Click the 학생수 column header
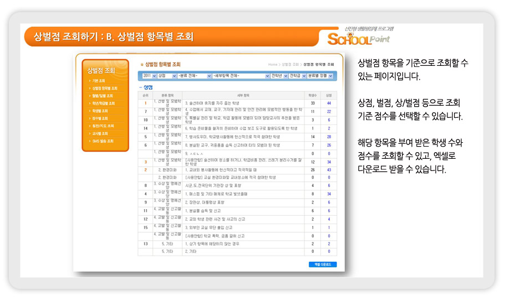The width and height of the screenshot is (509, 301). click(x=313, y=95)
